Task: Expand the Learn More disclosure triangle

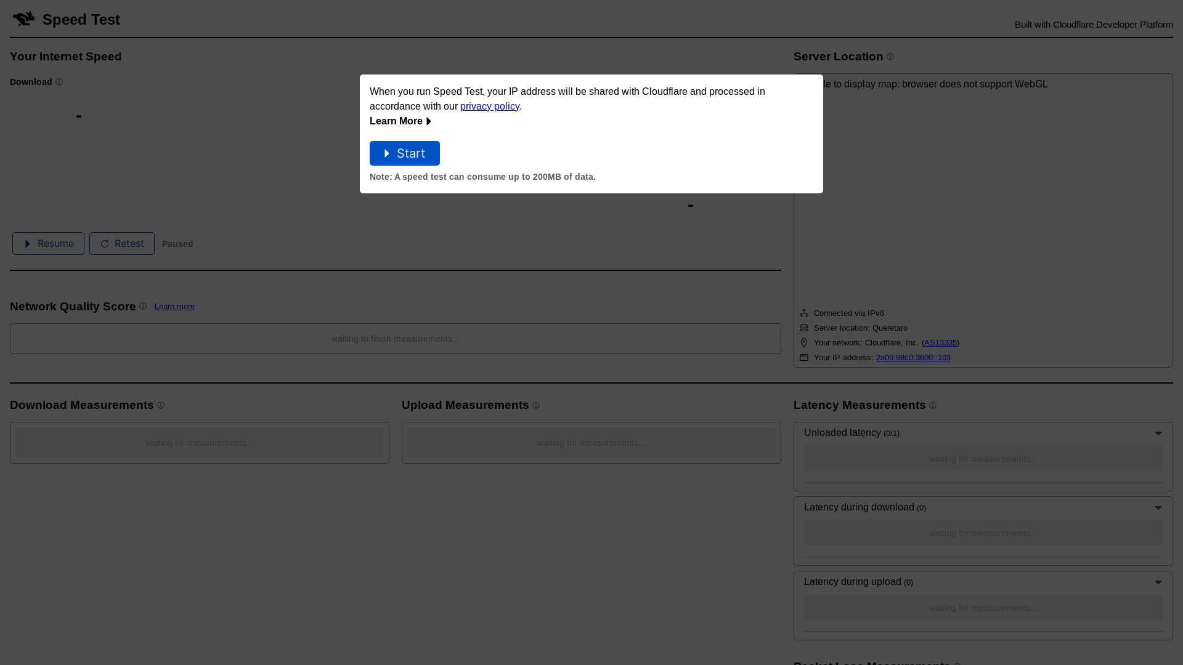Action: point(429,121)
